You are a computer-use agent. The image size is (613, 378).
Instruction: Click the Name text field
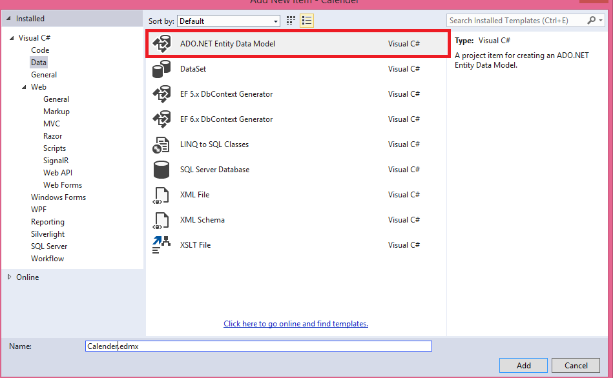click(258, 346)
